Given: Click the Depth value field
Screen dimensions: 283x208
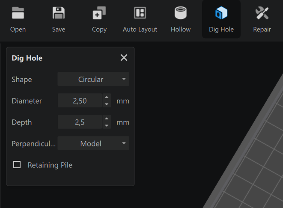Looking at the screenshot, I should coord(80,122).
